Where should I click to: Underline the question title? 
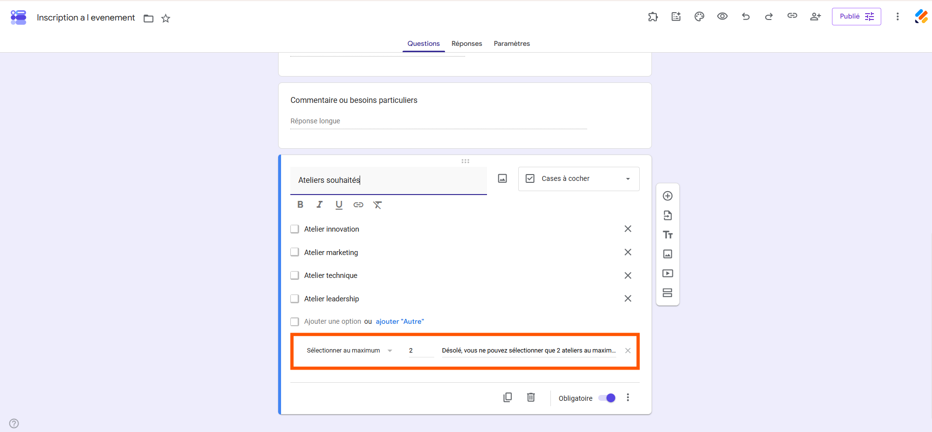(x=339, y=205)
